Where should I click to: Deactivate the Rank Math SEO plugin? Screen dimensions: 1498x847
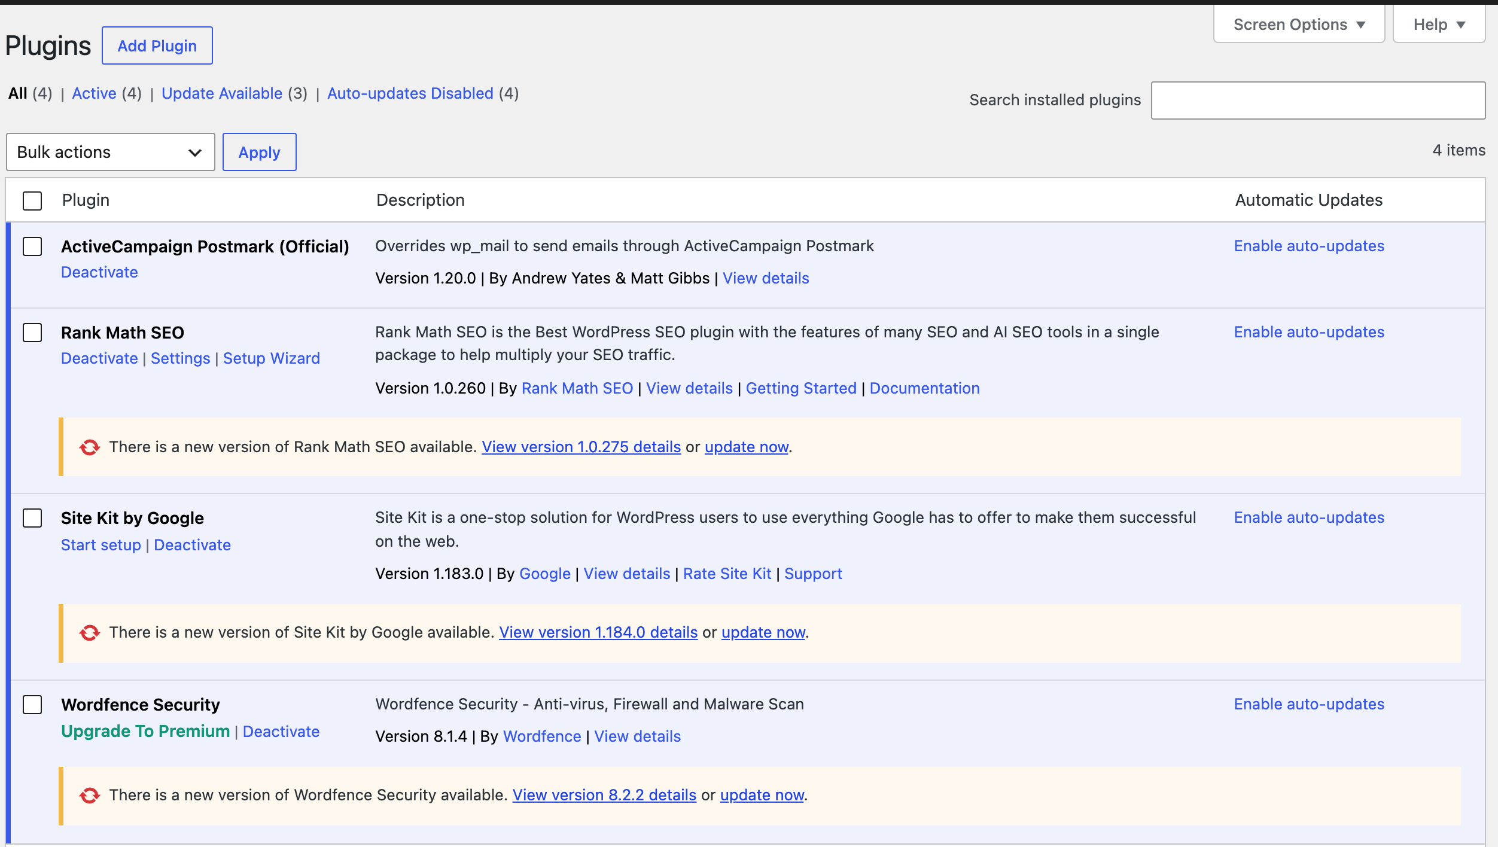99,358
